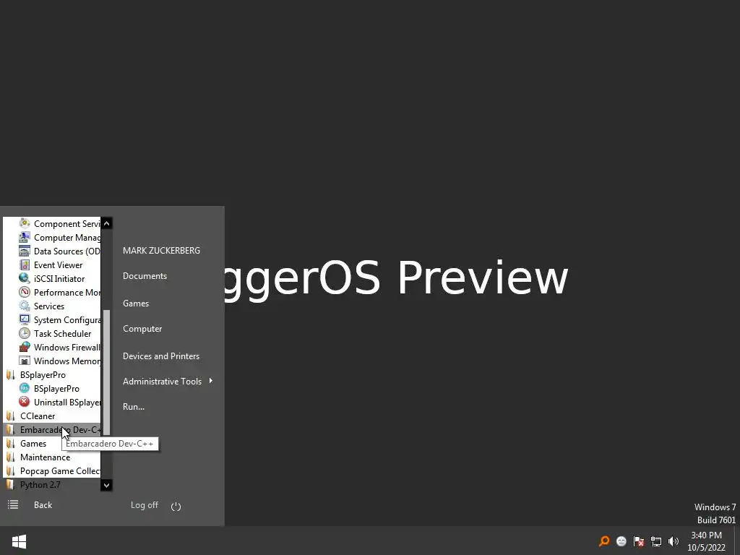Open Games in the right pane

[x=136, y=303]
